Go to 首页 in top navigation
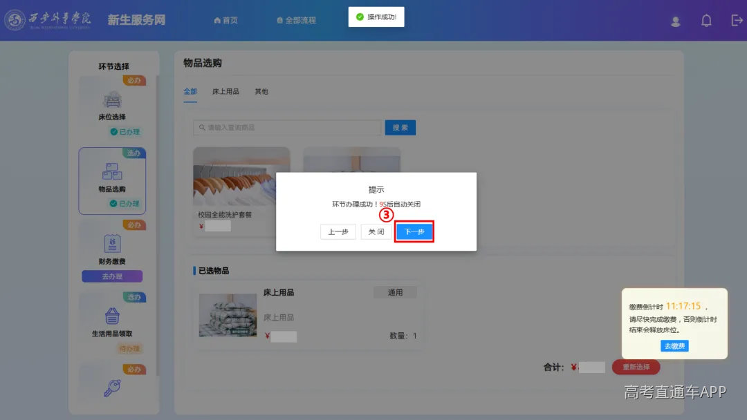This screenshot has height=420, width=747. [x=225, y=21]
